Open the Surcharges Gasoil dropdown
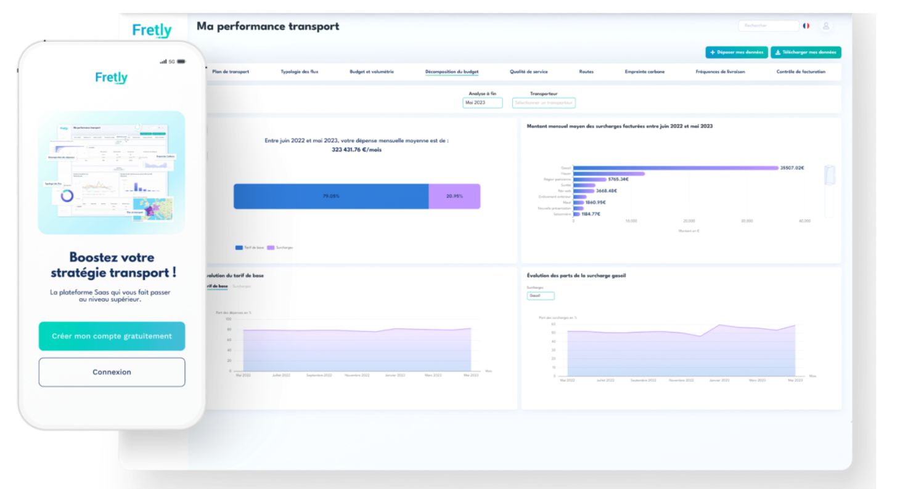The image size is (900, 489). point(541,296)
